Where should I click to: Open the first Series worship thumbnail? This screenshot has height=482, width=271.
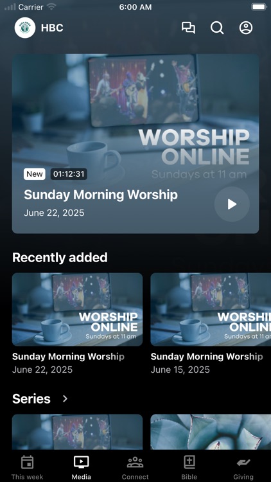(x=77, y=432)
